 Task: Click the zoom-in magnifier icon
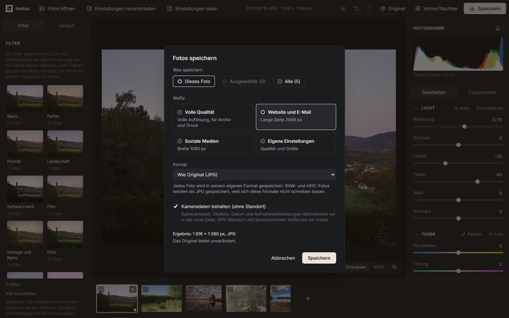(394, 267)
